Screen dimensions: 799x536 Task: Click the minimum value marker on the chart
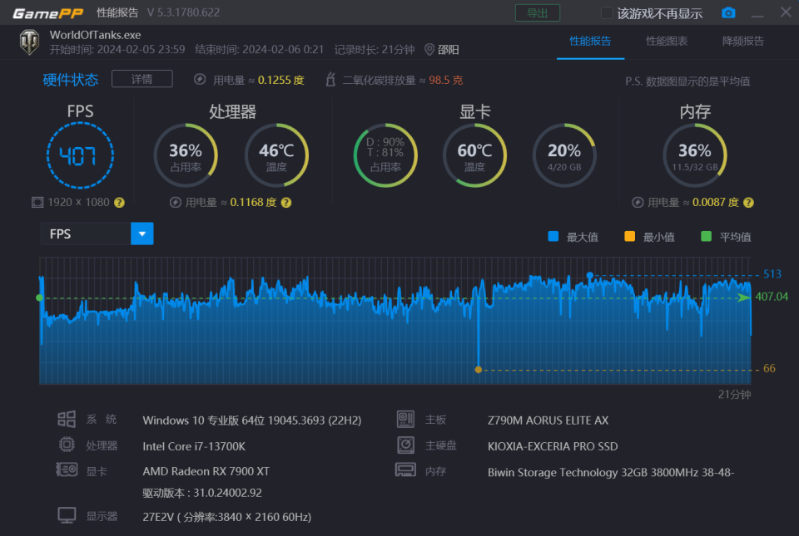[x=478, y=370]
